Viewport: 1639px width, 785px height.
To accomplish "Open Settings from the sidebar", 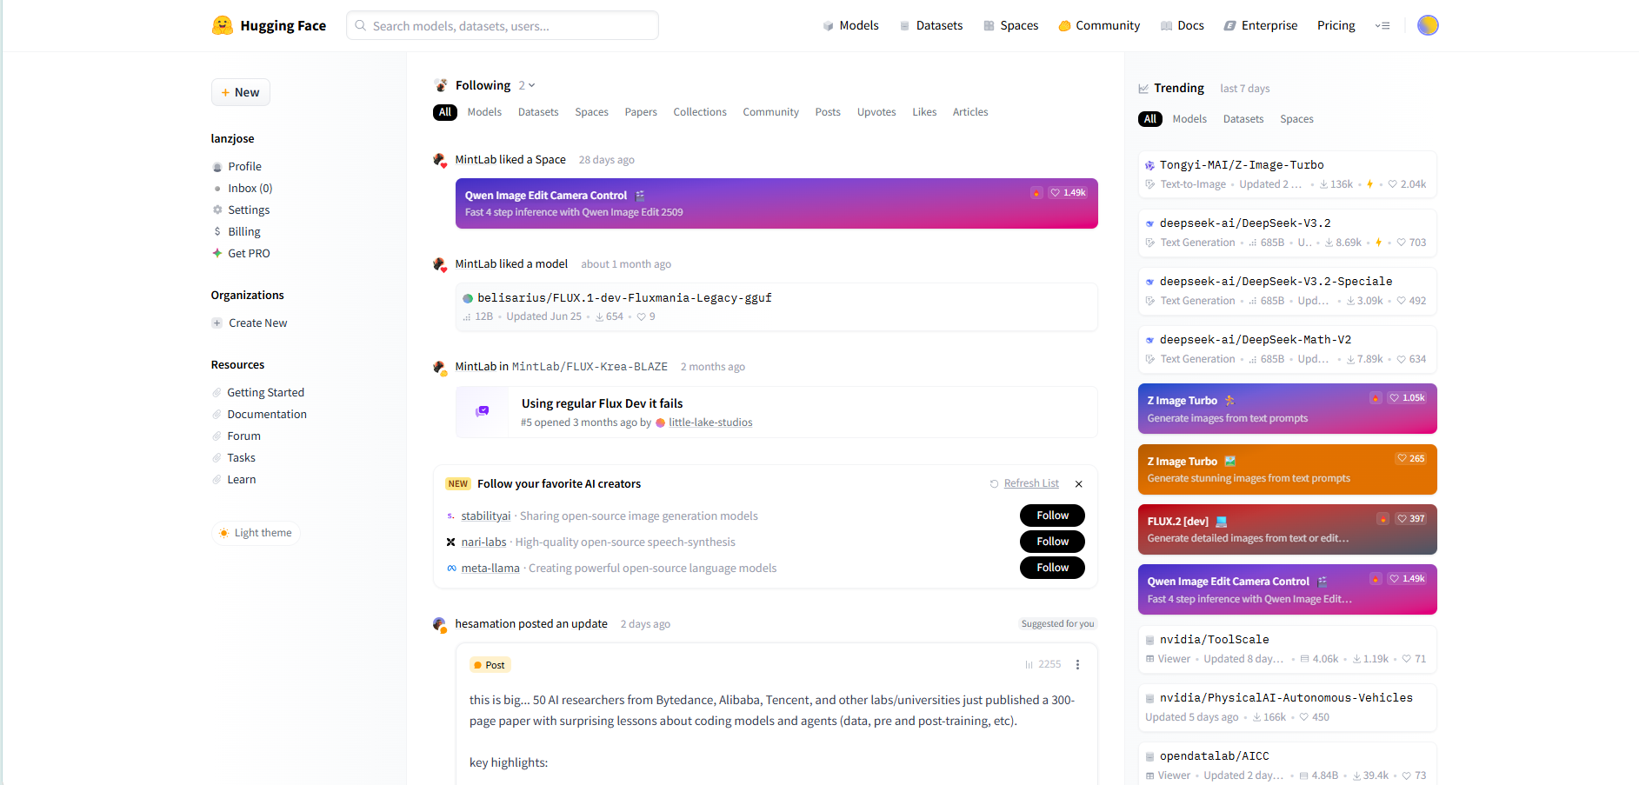I will pyautogui.click(x=249, y=210).
